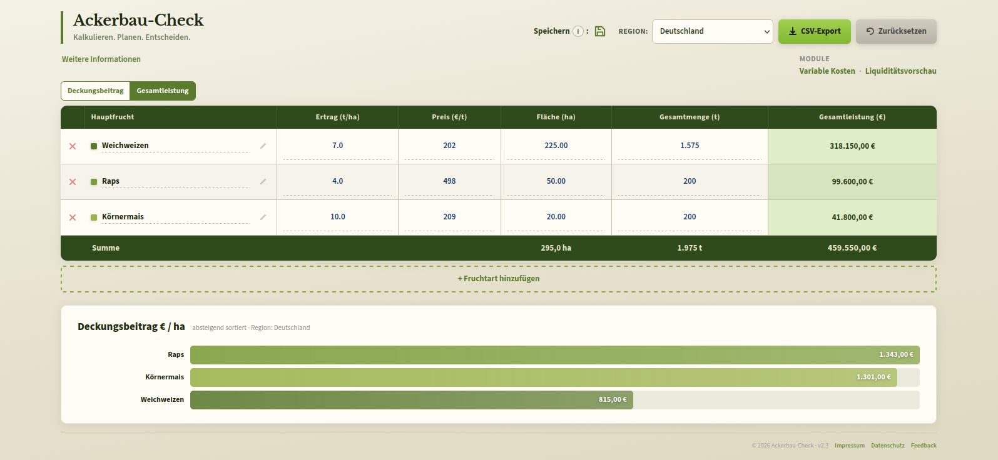The width and height of the screenshot is (998, 460).
Task: Click the Raps price field showing 498
Action: tap(449, 181)
